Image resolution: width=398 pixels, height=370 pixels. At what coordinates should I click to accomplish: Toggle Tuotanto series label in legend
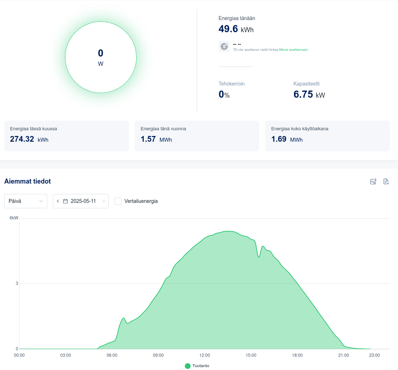point(201,366)
